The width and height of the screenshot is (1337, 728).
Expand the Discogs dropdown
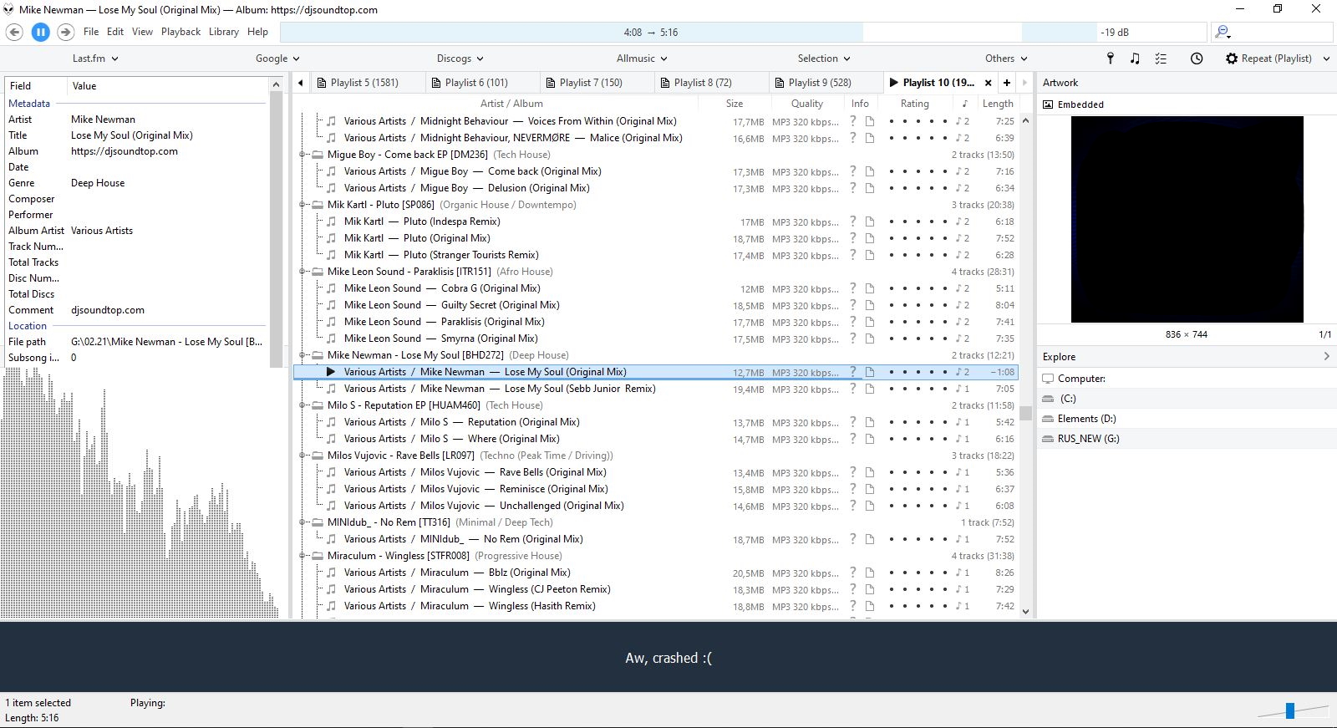point(460,59)
